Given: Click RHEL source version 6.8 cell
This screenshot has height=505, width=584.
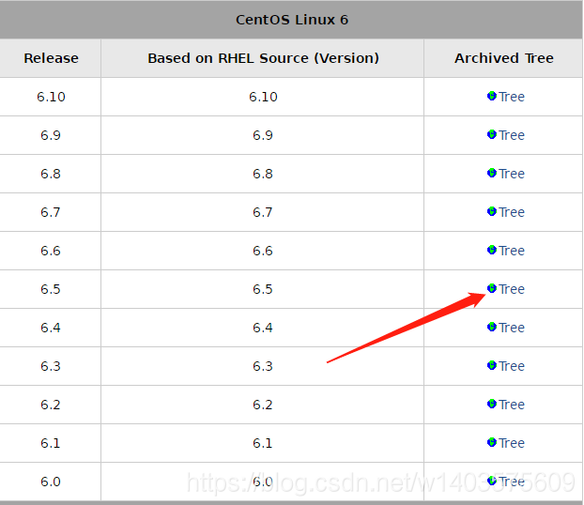Looking at the screenshot, I should [x=263, y=174].
